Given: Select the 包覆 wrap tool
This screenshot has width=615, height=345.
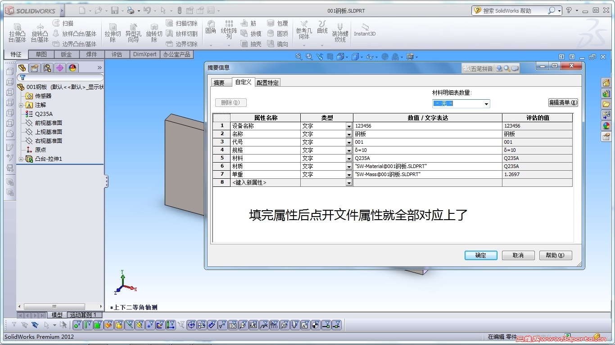Looking at the screenshot, I should tap(277, 23).
